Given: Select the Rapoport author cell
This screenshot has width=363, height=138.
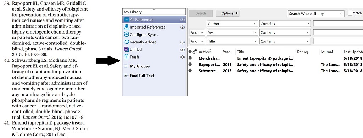Looking at the screenshot, I should click(210, 65).
